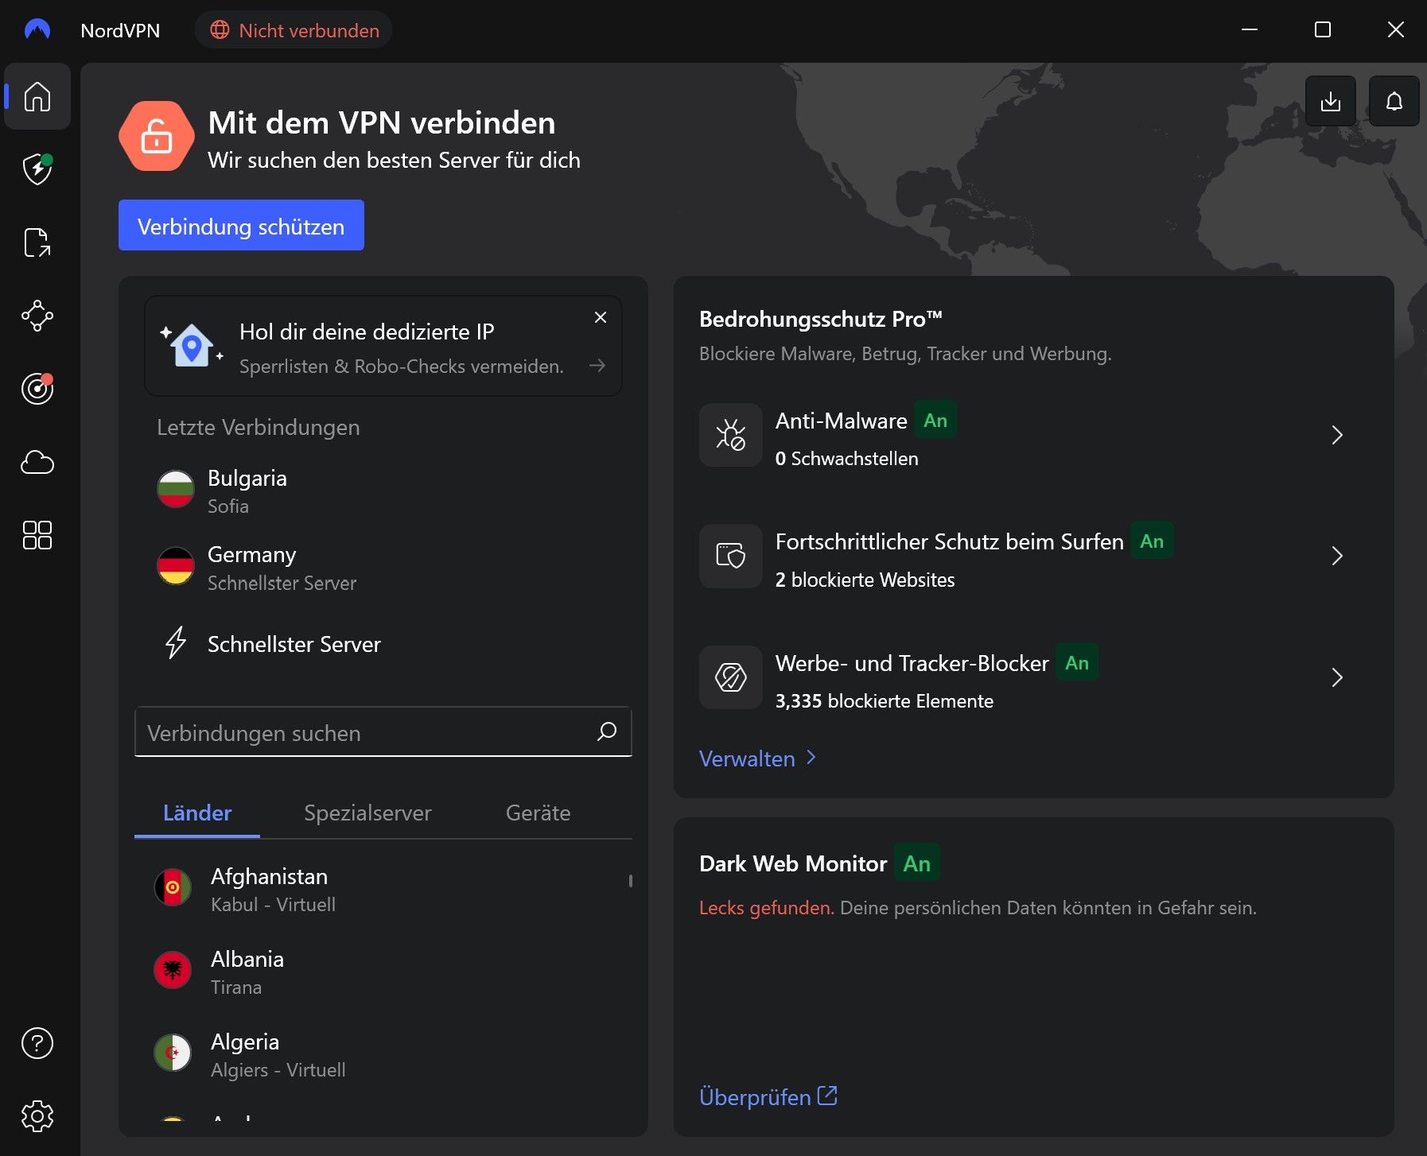Screen dimensions: 1427x1156
Task: Switch to the Geräte tab
Action: [539, 813]
